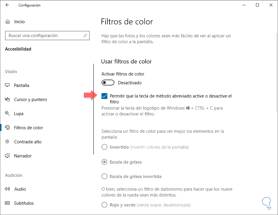Maximize the Configuración window
Image resolution: width=278 pixels, height=215 pixels.
click(257, 5)
